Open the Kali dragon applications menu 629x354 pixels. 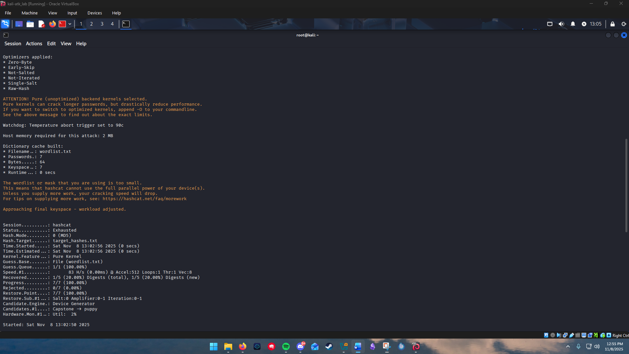pyautogui.click(x=5, y=24)
